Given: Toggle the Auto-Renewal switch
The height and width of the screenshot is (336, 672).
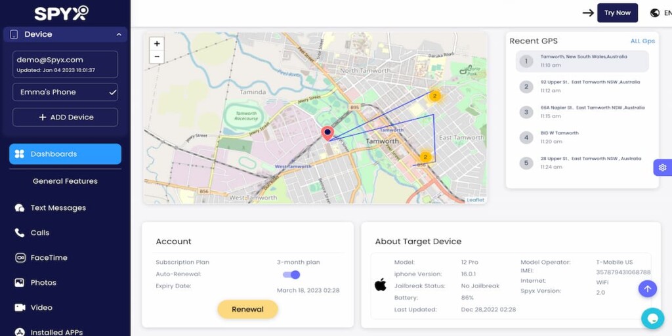Looking at the screenshot, I should click(291, 275).
